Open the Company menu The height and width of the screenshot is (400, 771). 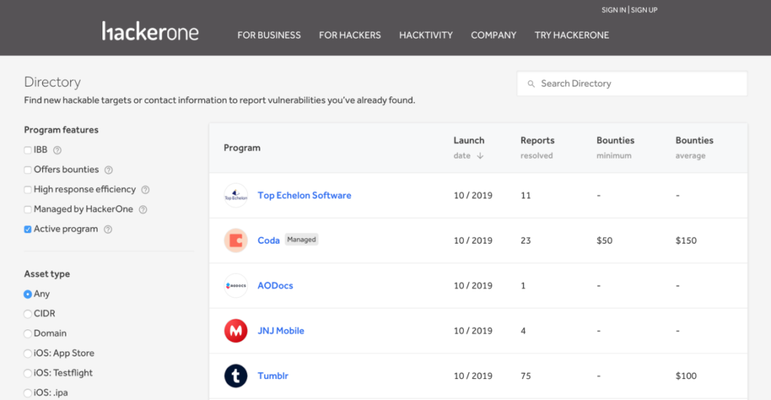(x=494, y=35)
